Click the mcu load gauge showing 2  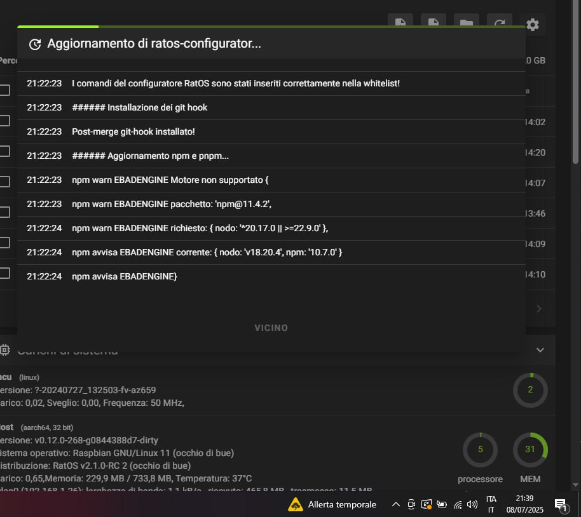coord(530,390)
